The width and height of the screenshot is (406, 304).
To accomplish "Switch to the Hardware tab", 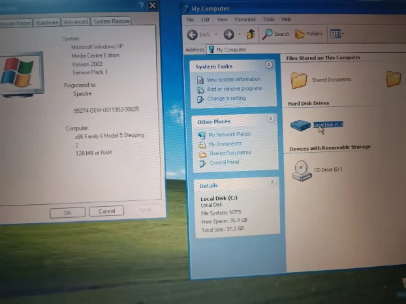I will tap(47, 23).
